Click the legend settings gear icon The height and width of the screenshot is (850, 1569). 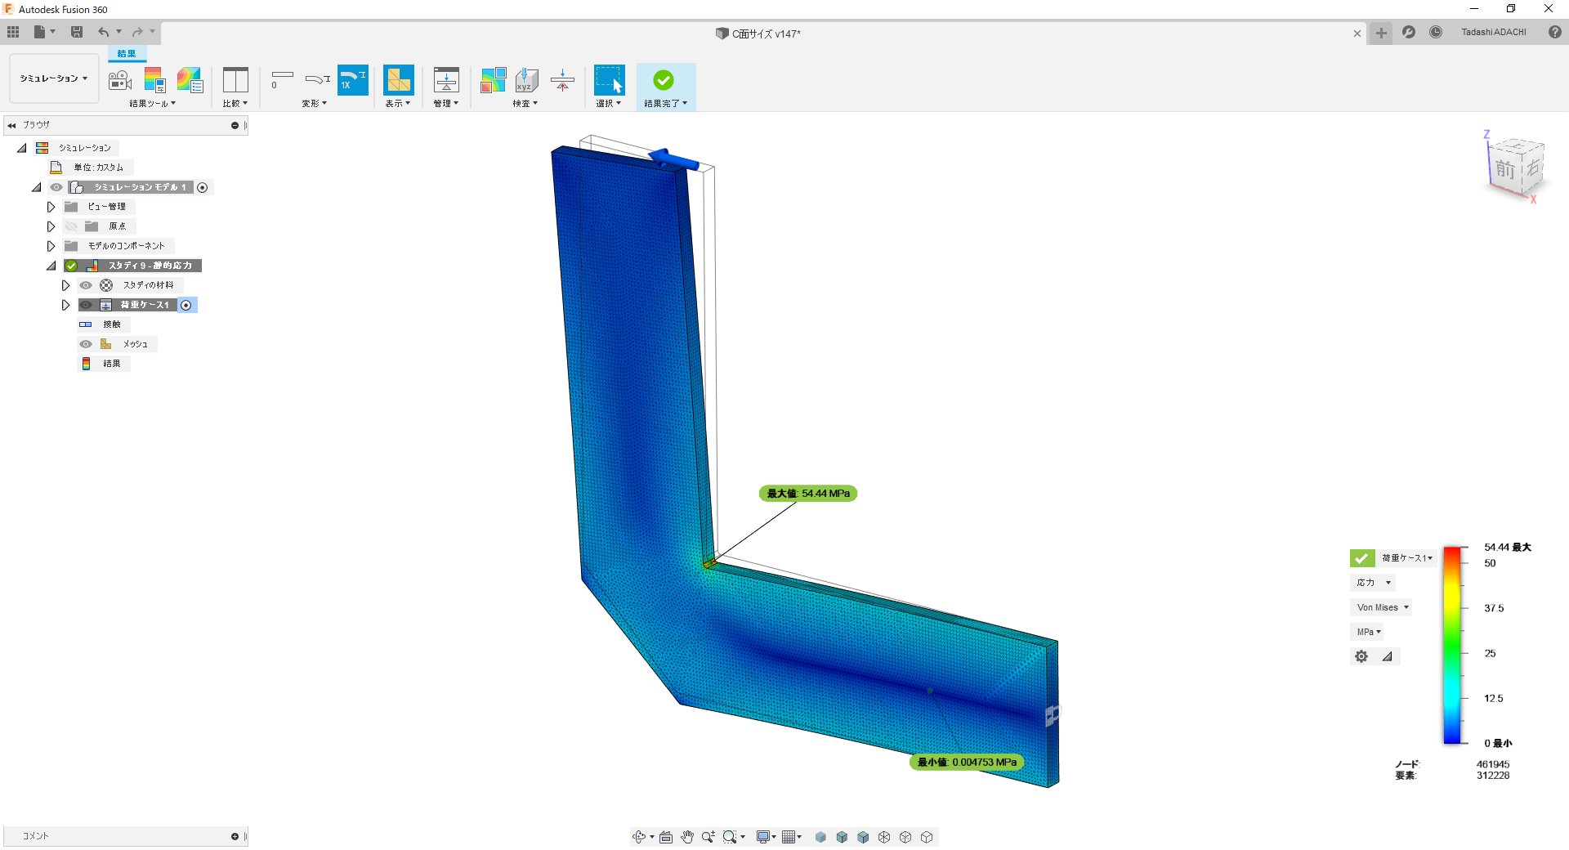pyautogui.click(x=1361, y=656)
